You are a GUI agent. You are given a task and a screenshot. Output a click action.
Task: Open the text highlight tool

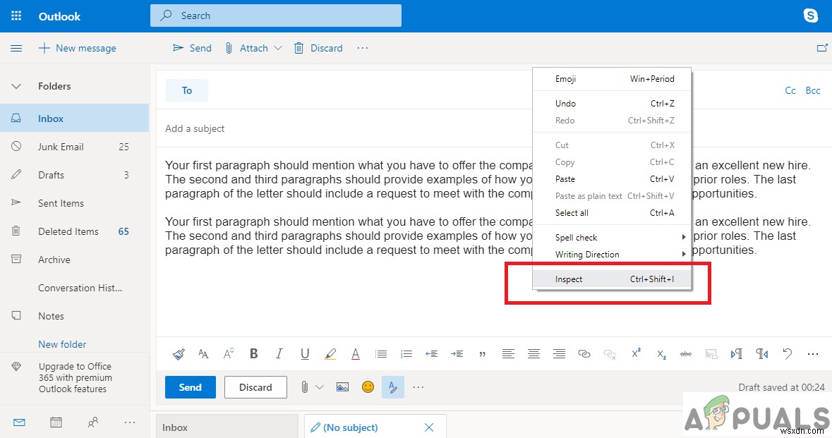point(330,353)
